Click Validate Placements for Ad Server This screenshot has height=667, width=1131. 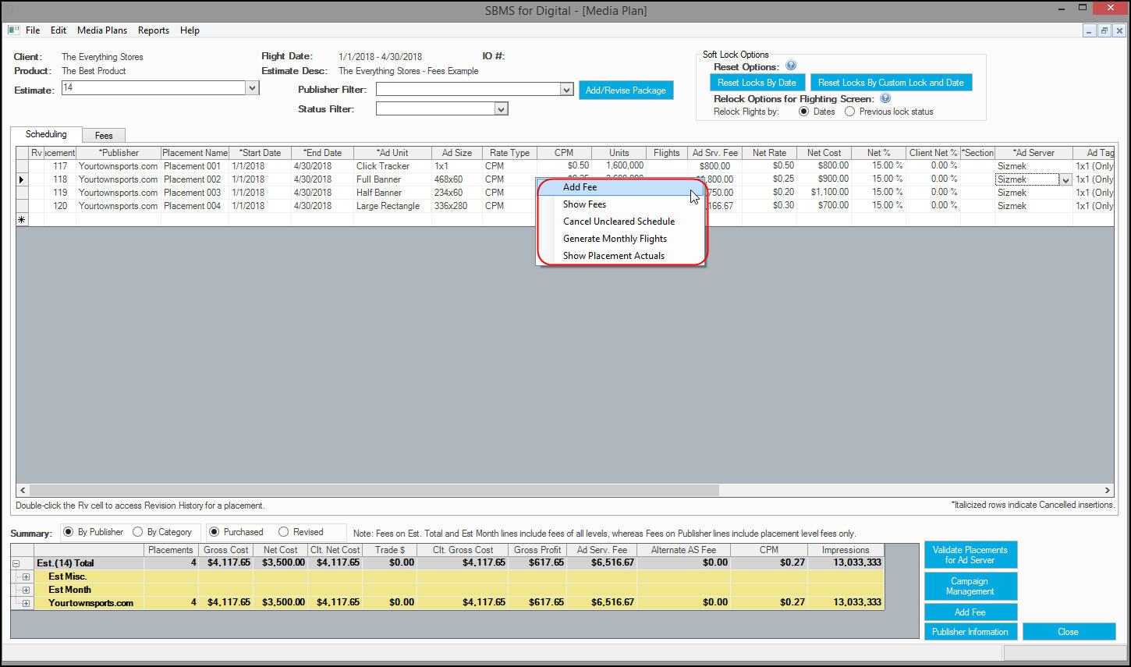click(x=970, y=555)
